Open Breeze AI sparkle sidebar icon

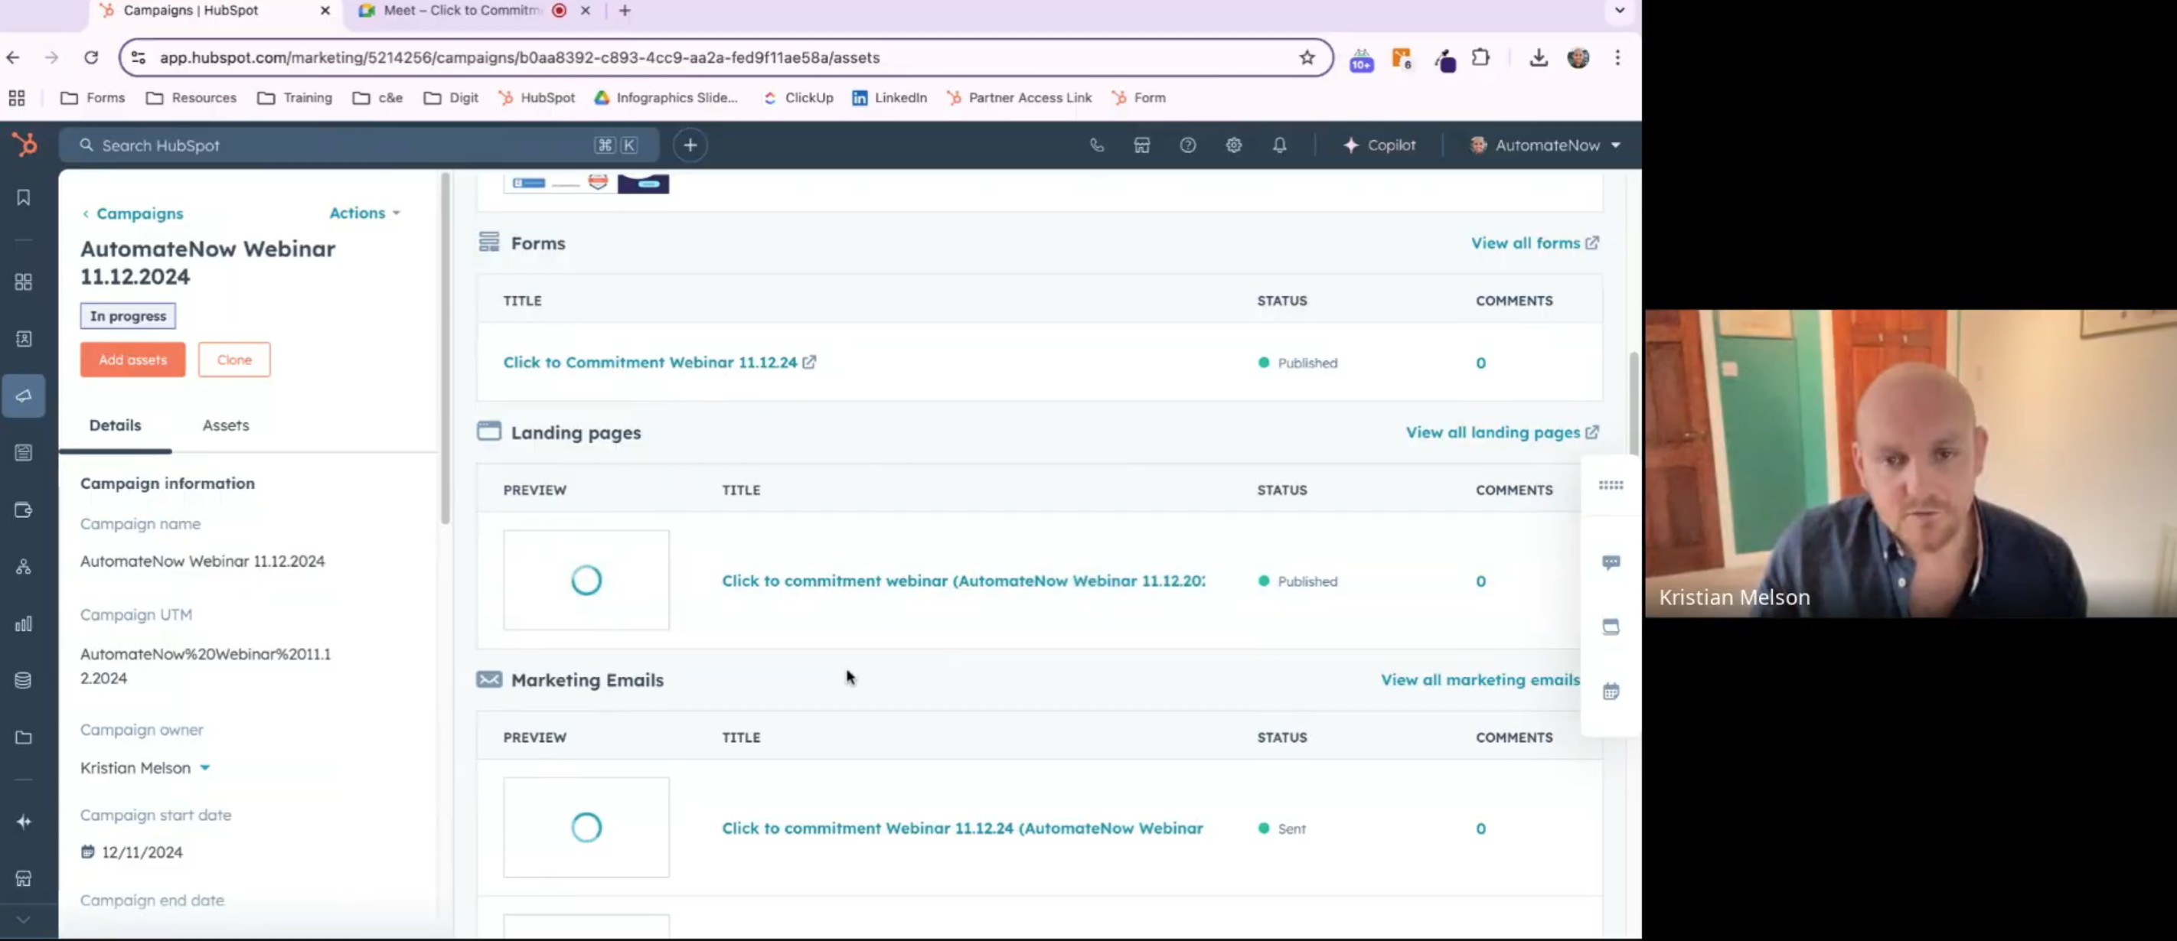coord(24,822)
